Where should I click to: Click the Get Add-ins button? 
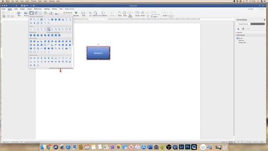[x=68, y=13]
